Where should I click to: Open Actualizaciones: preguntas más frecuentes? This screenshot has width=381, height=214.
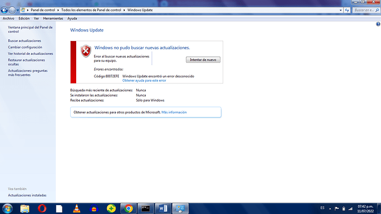point(28,73)
